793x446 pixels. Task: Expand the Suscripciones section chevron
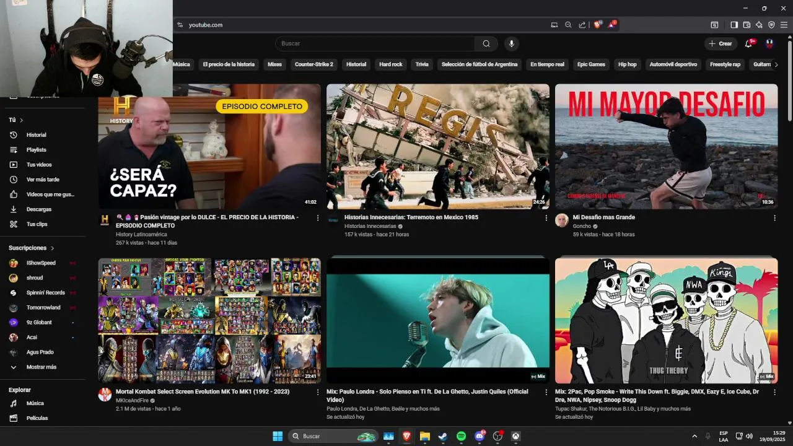[52, 248]
